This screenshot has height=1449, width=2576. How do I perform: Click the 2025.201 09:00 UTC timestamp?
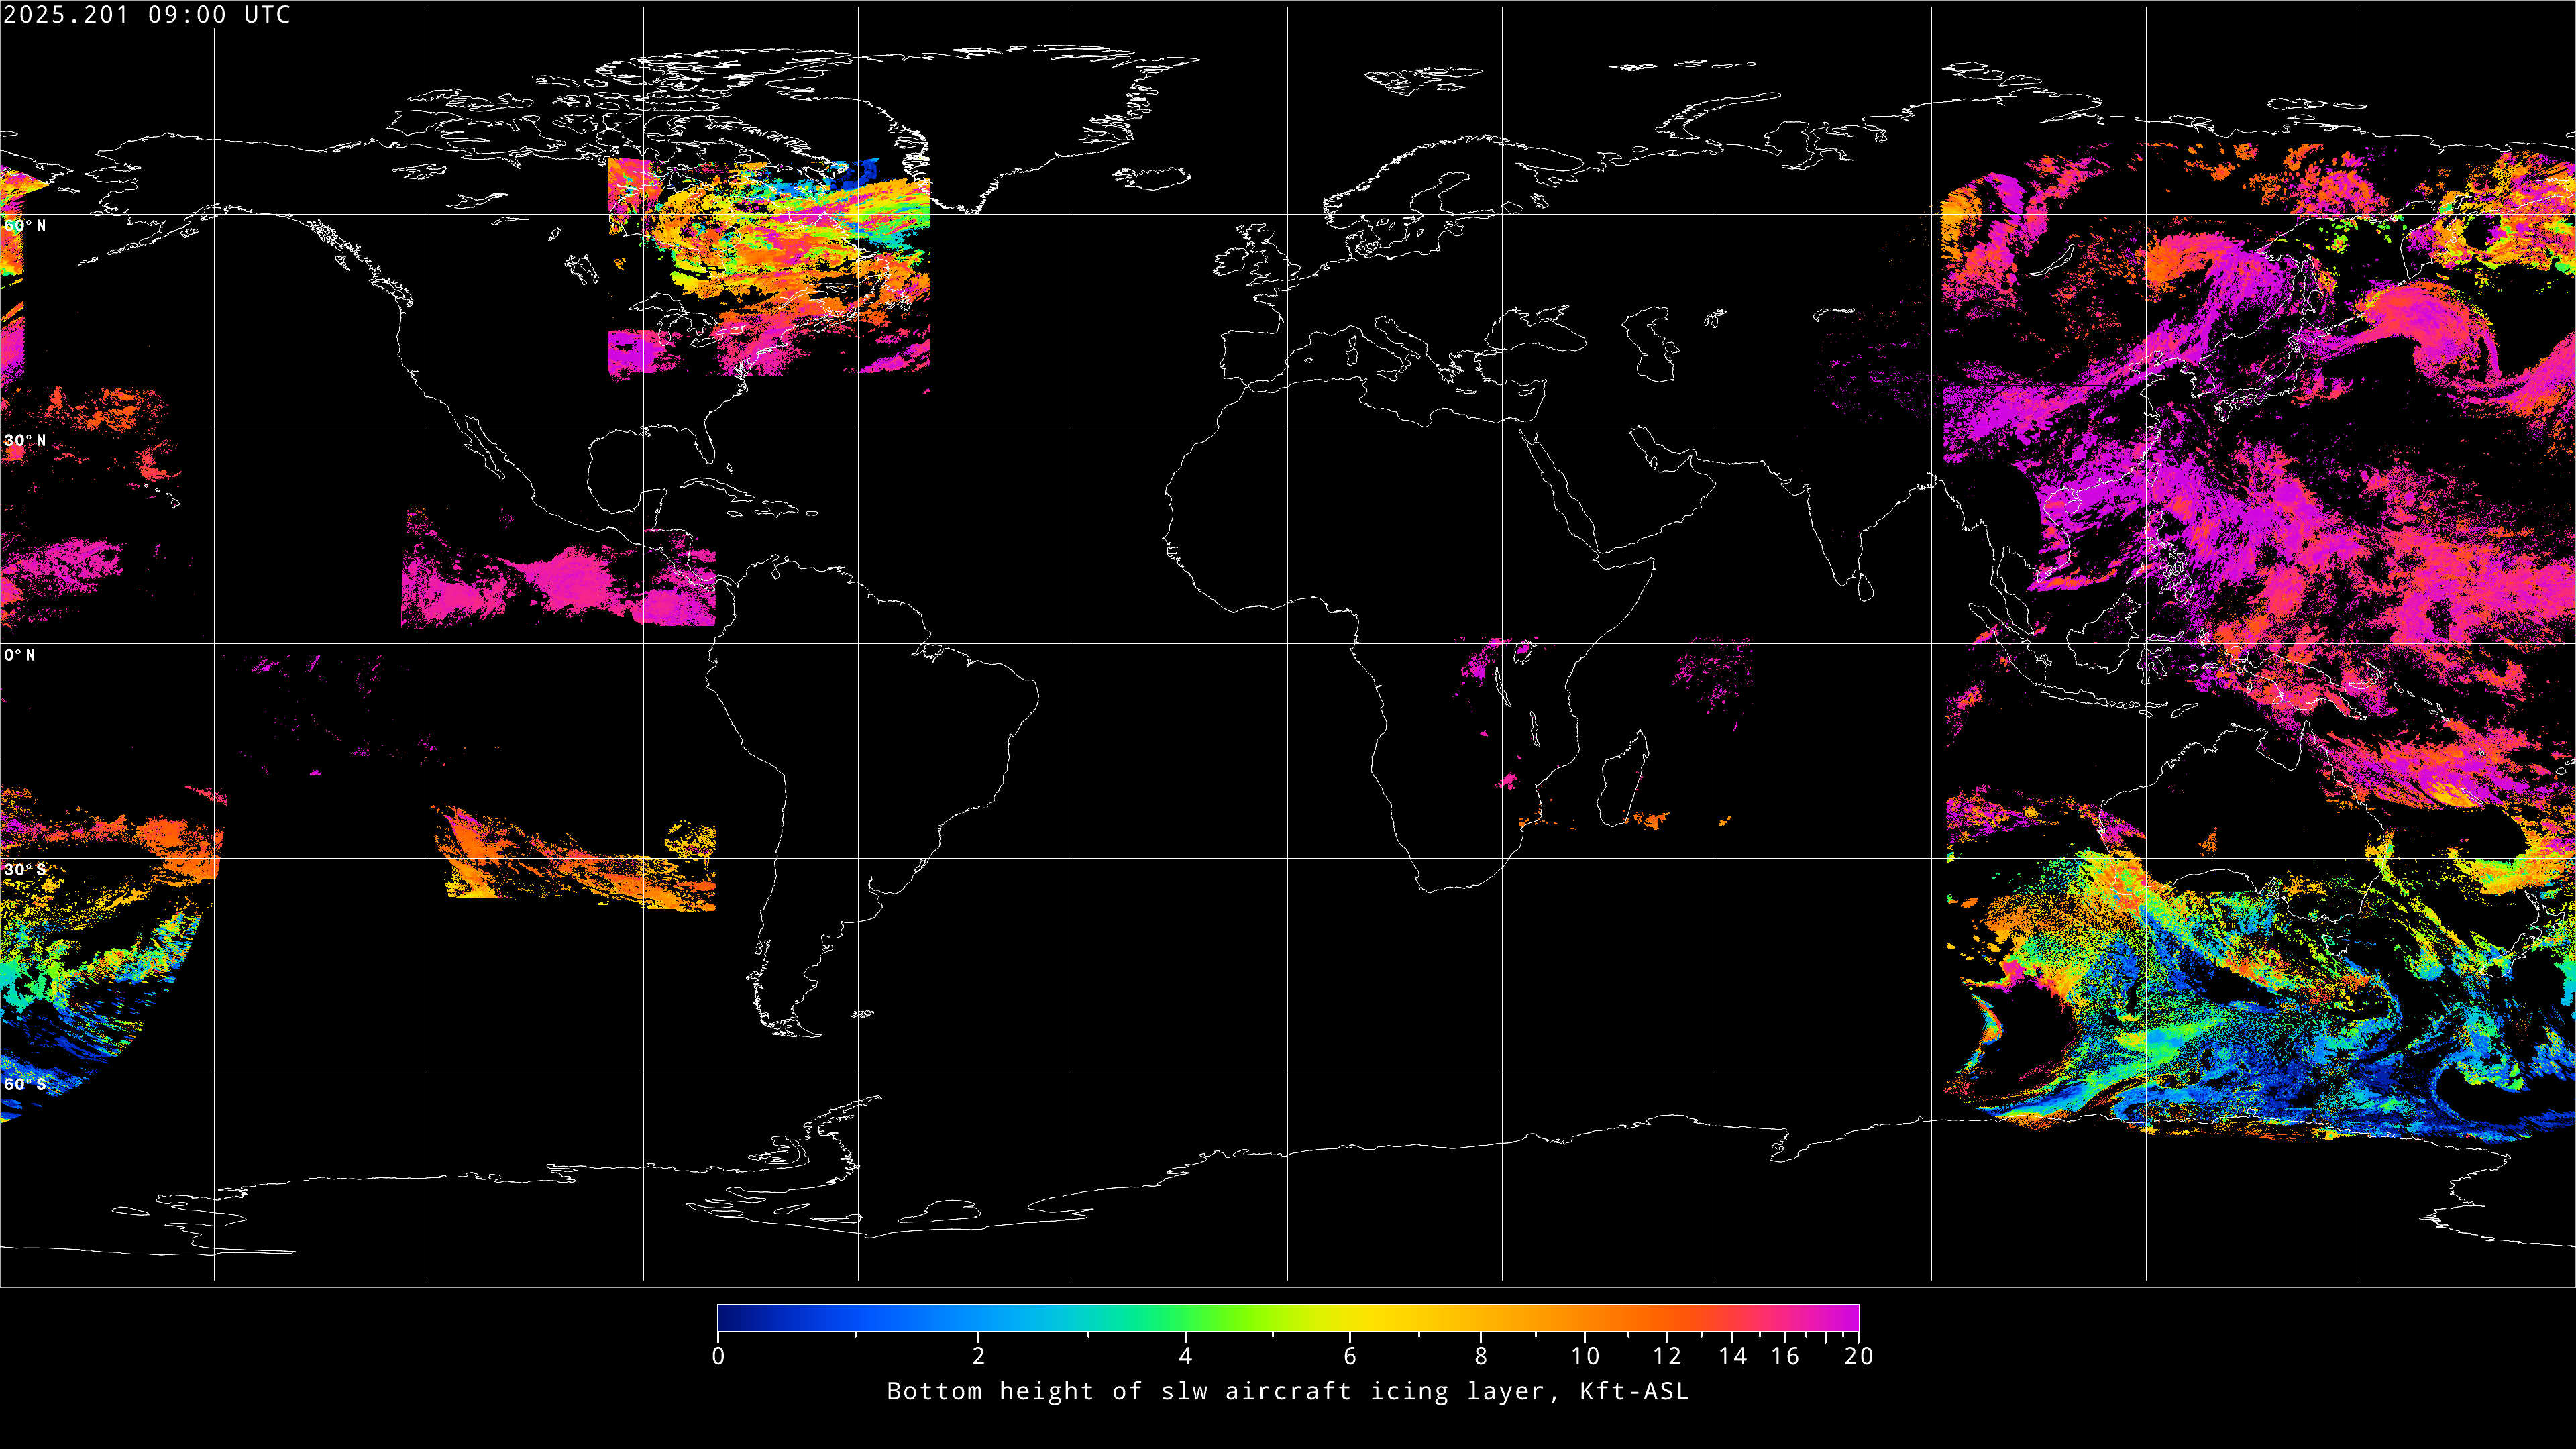pyautogui.click(x=147, y=14)
